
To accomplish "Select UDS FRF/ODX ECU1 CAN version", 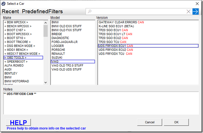I will 148,46.
